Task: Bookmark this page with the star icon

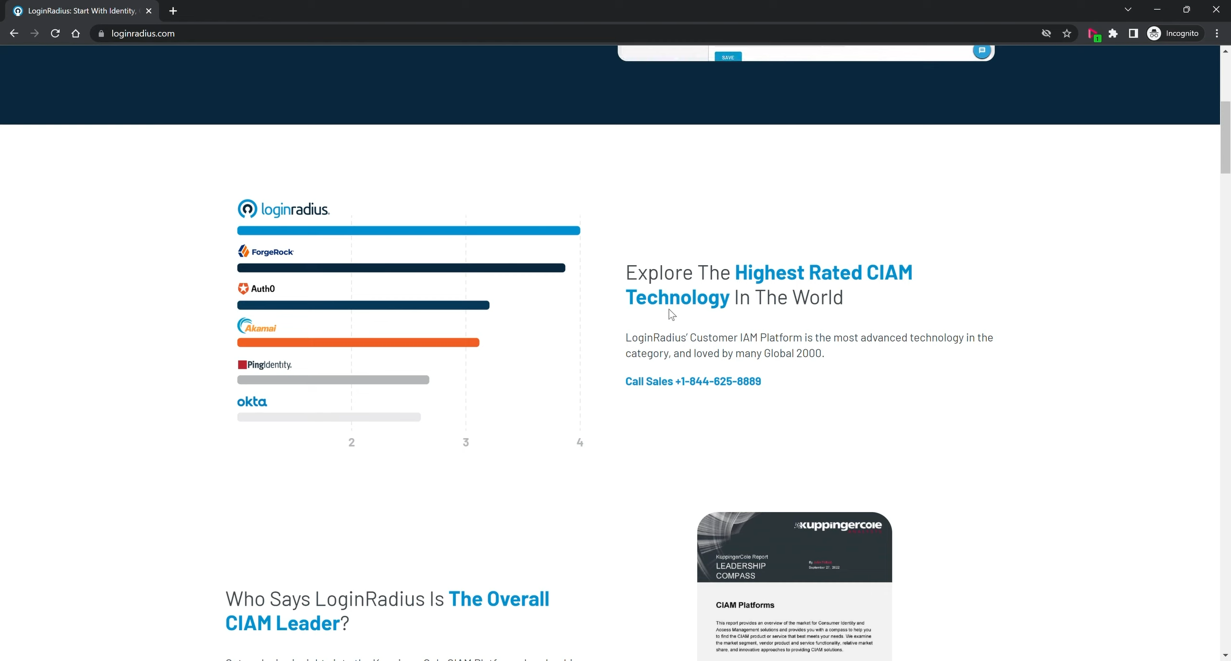Action: pyautogui.click(x=1067, y=33)
